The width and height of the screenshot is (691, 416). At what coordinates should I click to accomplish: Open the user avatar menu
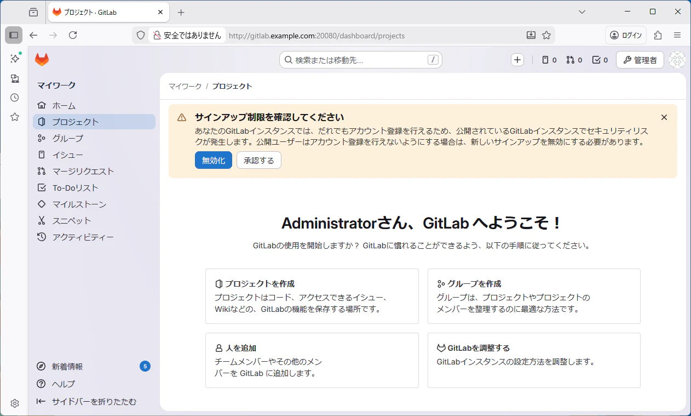[677, 60]
